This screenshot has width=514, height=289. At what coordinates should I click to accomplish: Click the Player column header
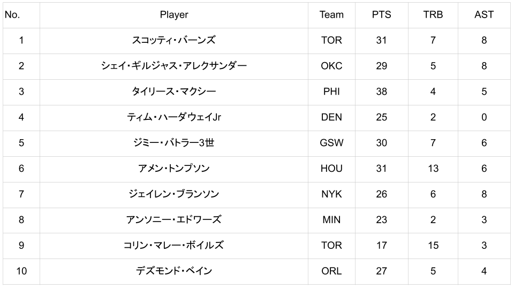click(174, 15)
